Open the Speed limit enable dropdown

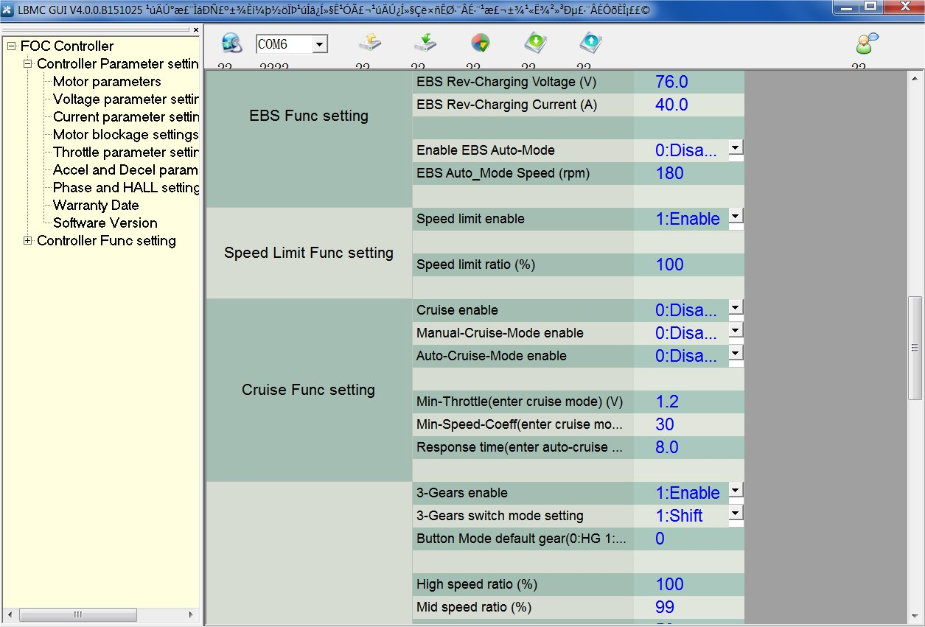(736, 217)
